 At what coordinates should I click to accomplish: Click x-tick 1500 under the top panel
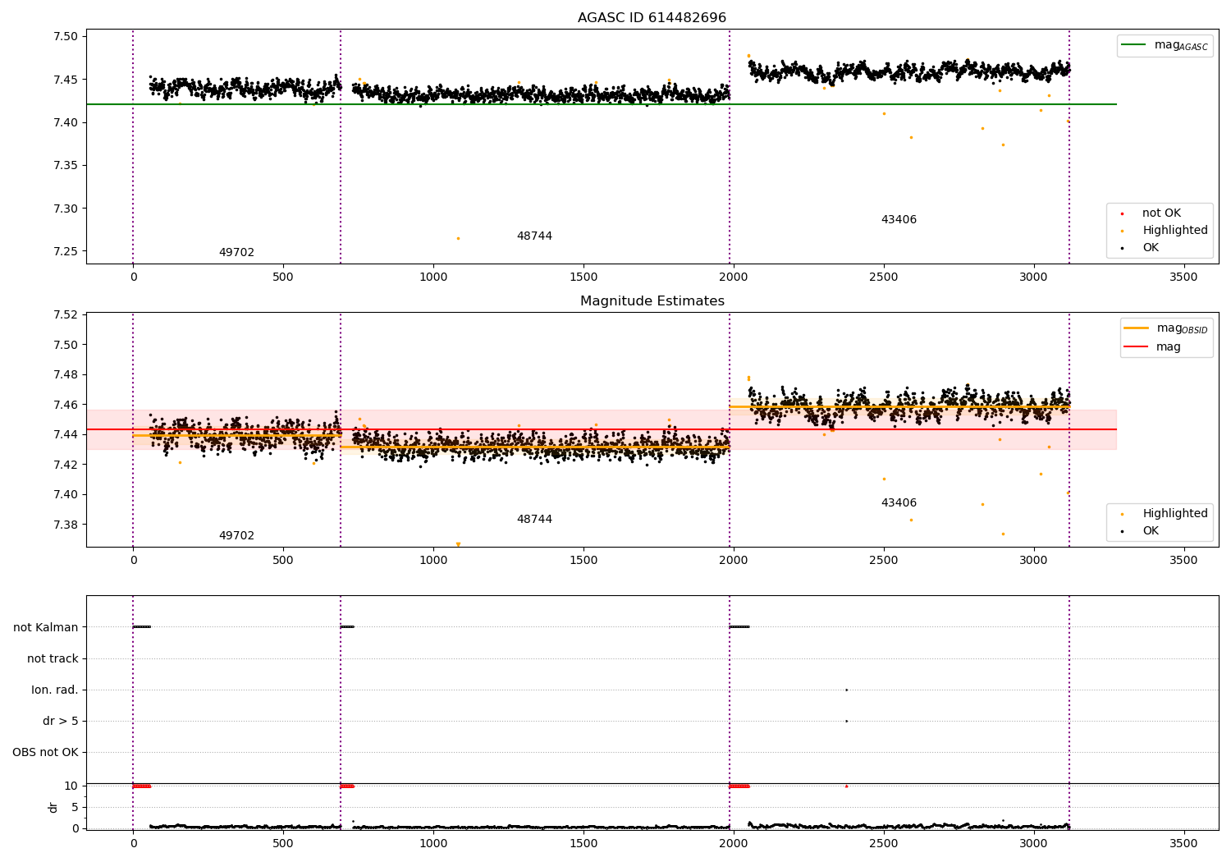click(x=583, y=277)
